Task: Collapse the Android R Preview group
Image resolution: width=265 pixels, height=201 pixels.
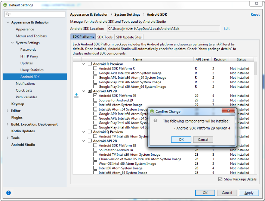Action: tap(84, 64)
